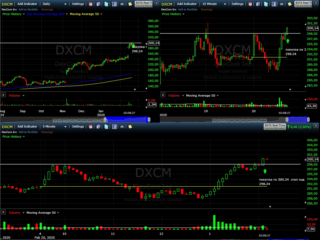Open the yellow note icon in Daily chart
The width and height of the screenshot is (320, 240).
pos(130,4)
